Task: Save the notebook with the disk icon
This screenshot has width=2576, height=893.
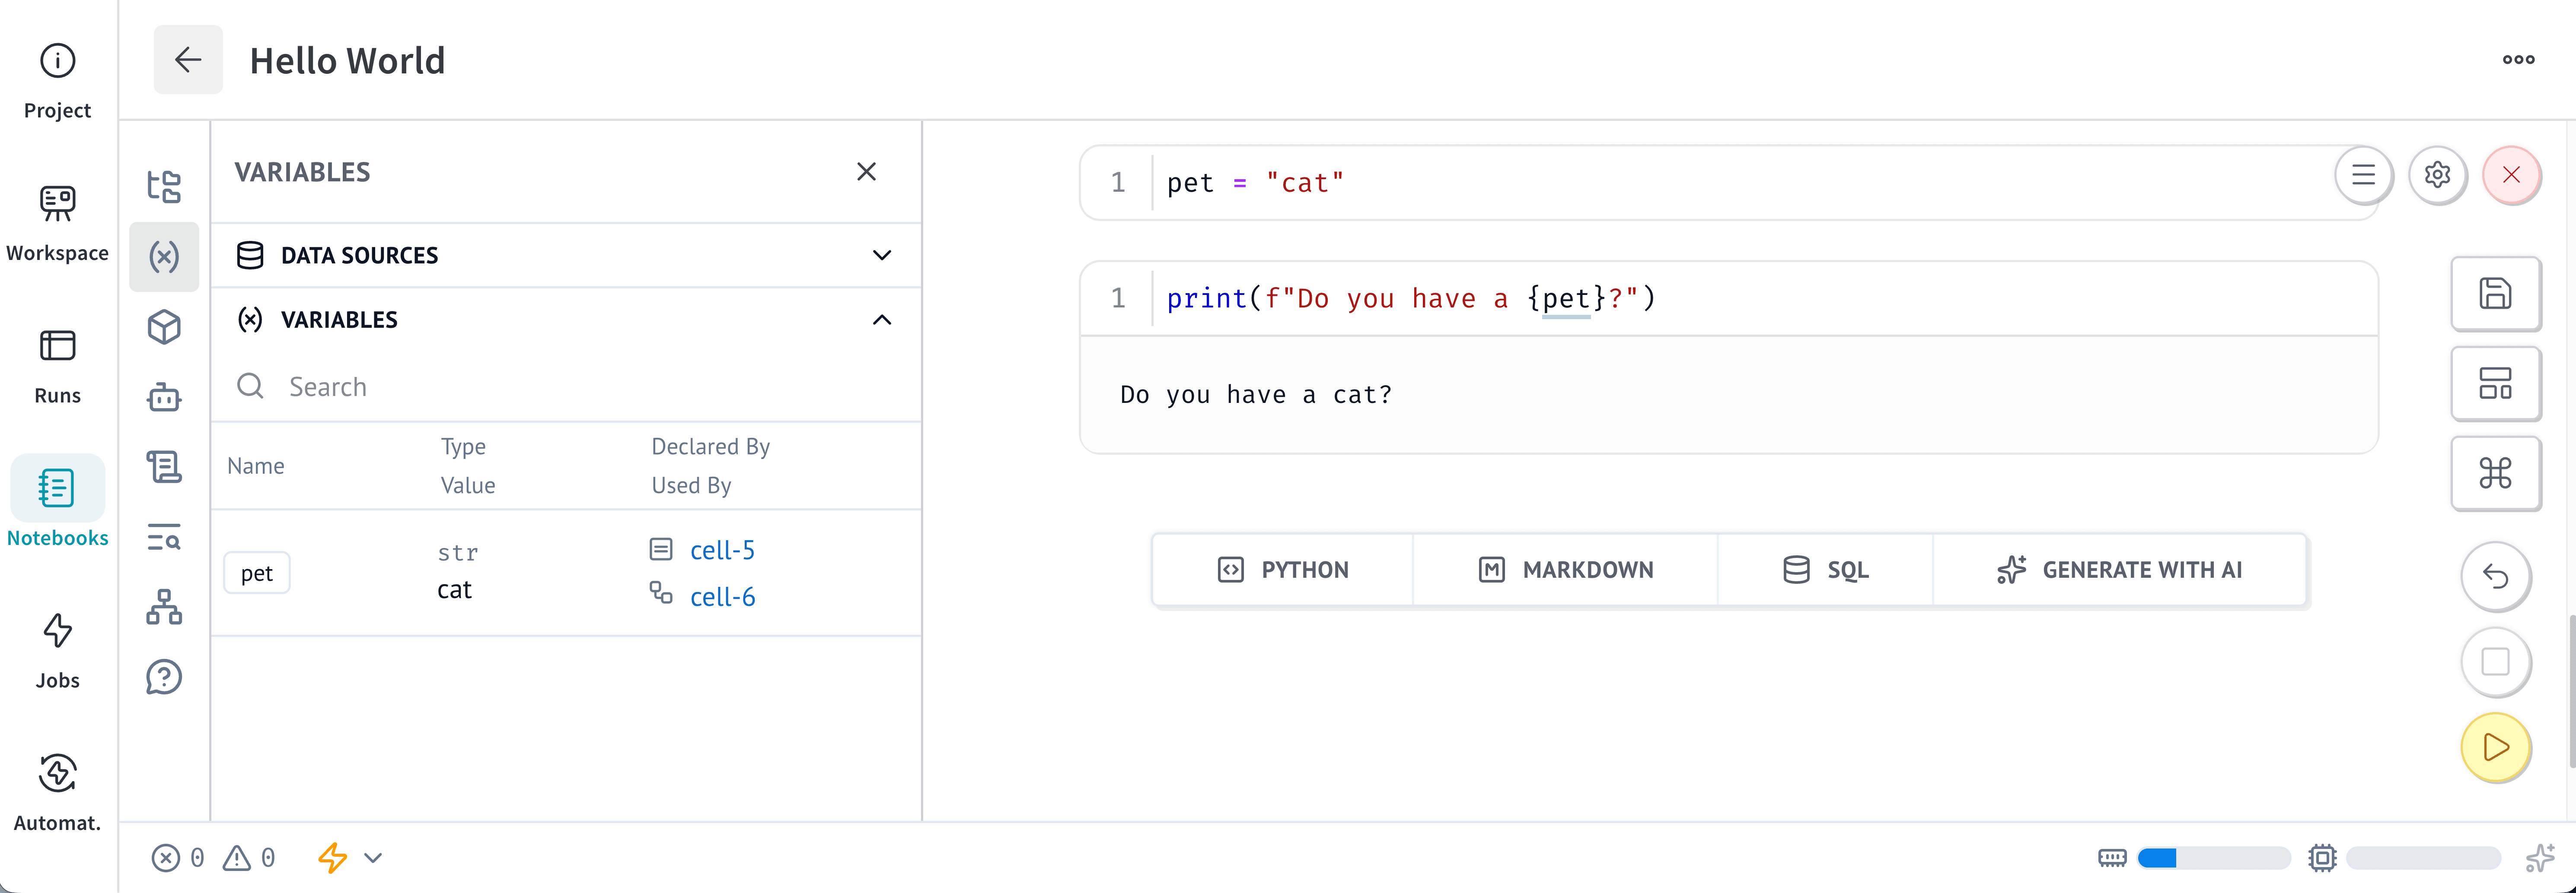Action: (2495, 294)
